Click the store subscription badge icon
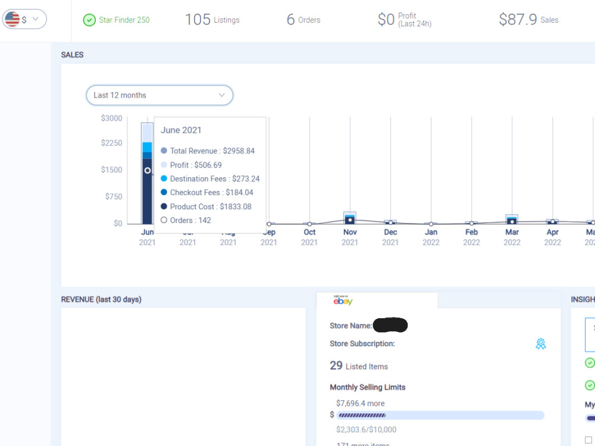This screenshot has height=446, width=595. click(x=541, y=344)
